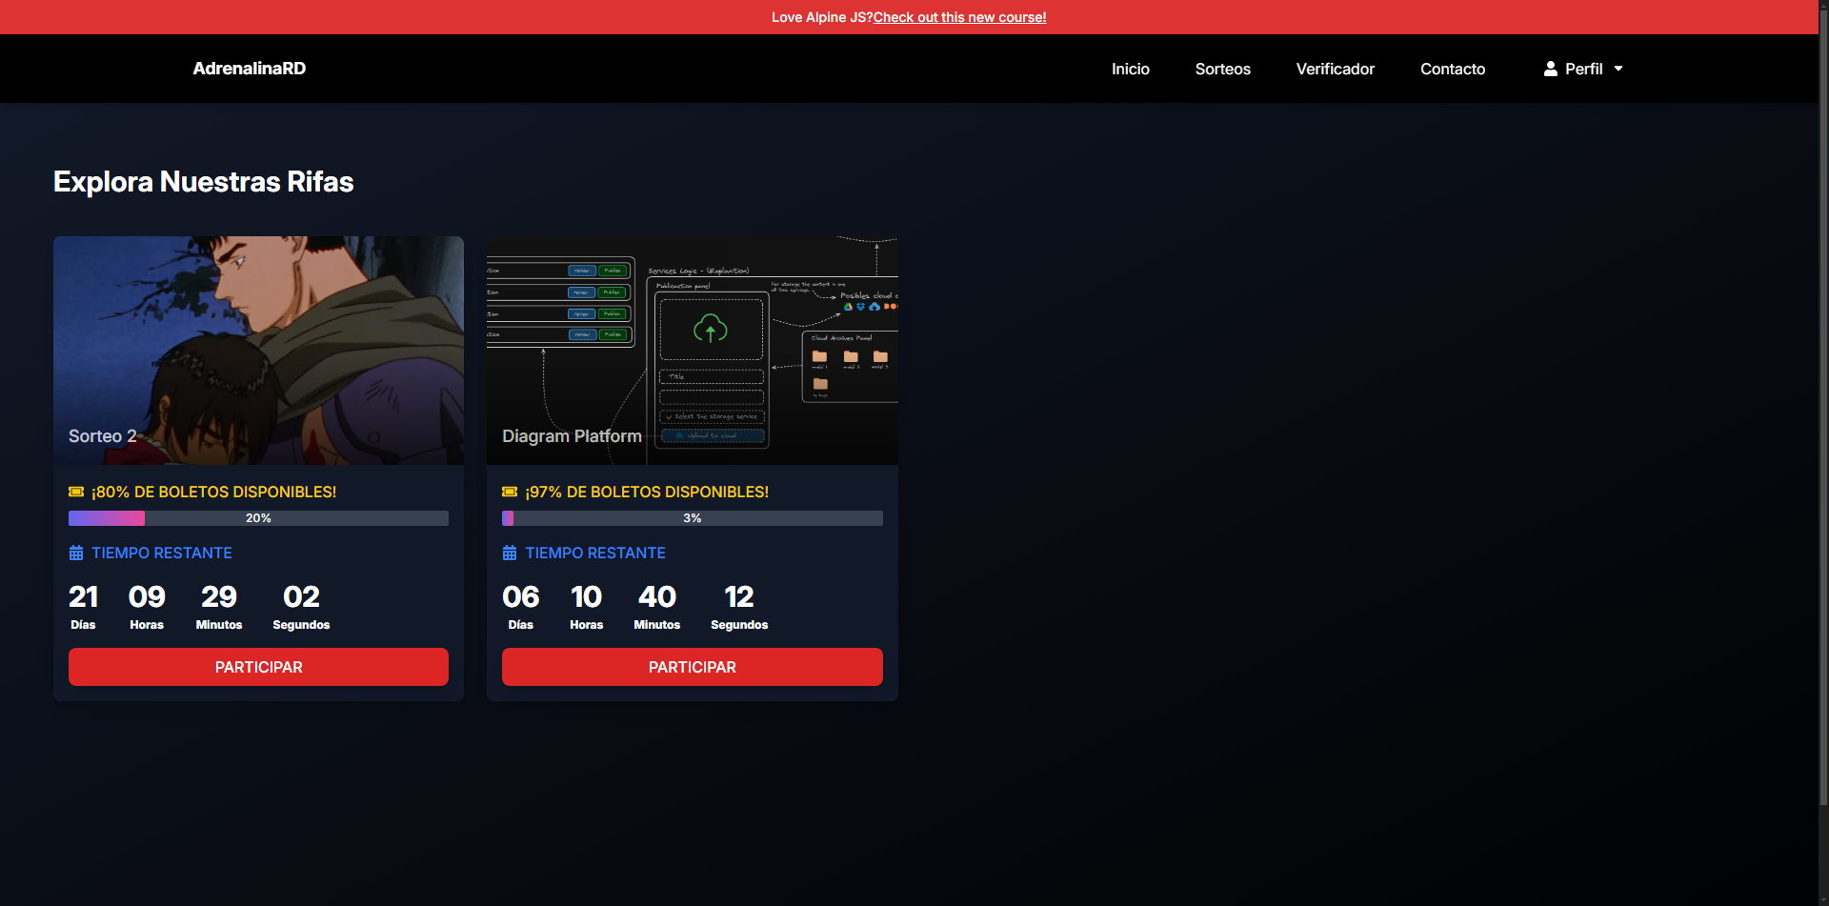
Task: Open the Inicio menu item
Action: [x=1131, y=69]
